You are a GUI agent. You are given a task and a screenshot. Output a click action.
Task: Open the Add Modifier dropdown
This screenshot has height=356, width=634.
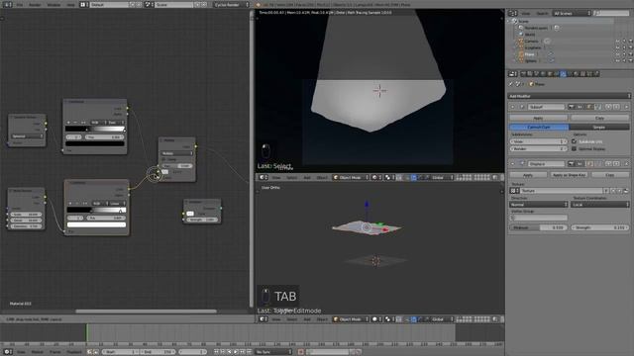pos(569,96)
